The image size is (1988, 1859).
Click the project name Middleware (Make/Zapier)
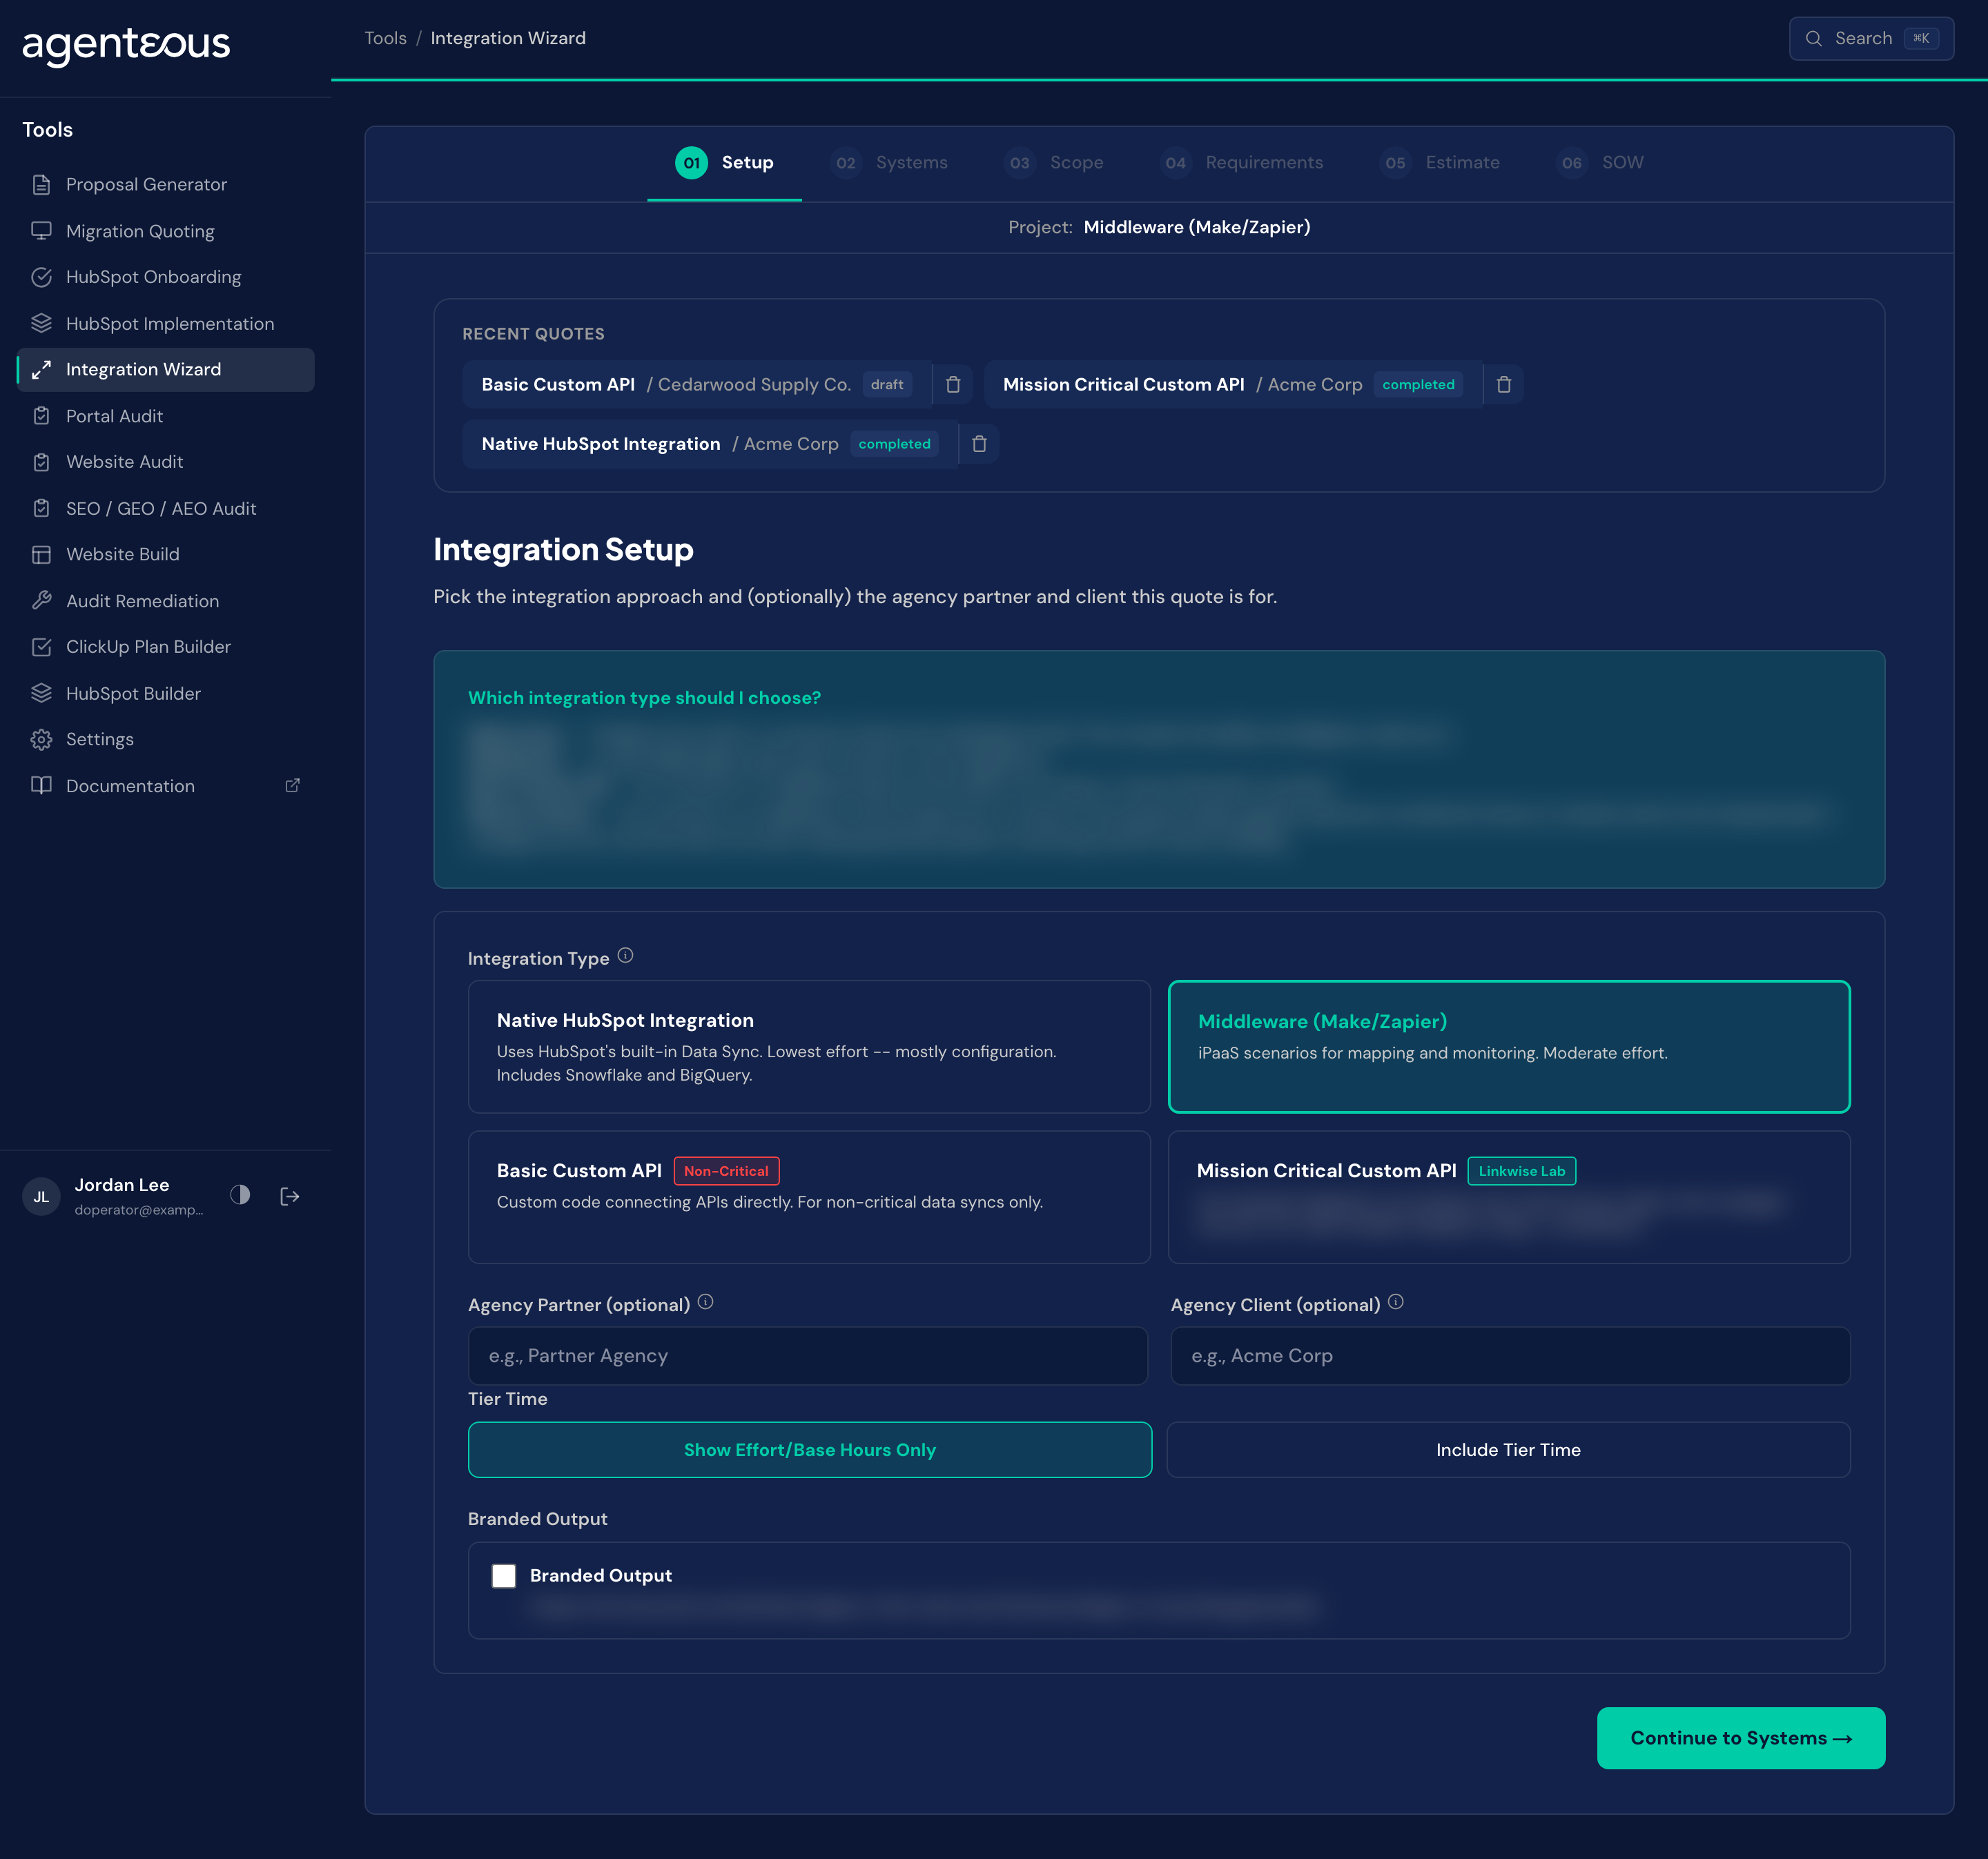coord(1197,228)
